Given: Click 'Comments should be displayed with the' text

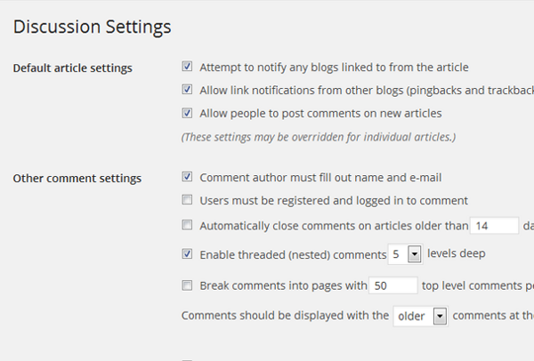Looking at the screenshot, I should (285, 316).
